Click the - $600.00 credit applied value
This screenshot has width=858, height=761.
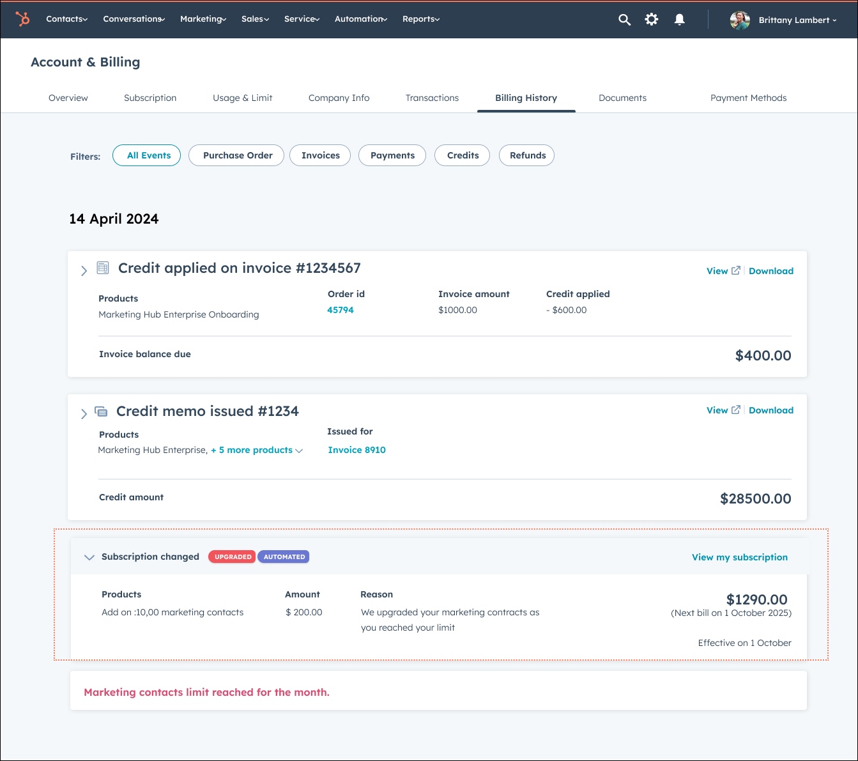[567, 310]
